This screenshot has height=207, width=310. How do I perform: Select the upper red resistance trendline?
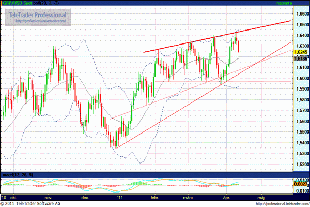[217, 37]
